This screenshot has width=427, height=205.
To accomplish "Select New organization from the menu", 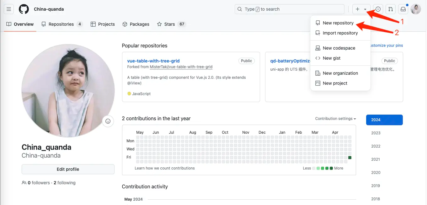I will 340,73.
